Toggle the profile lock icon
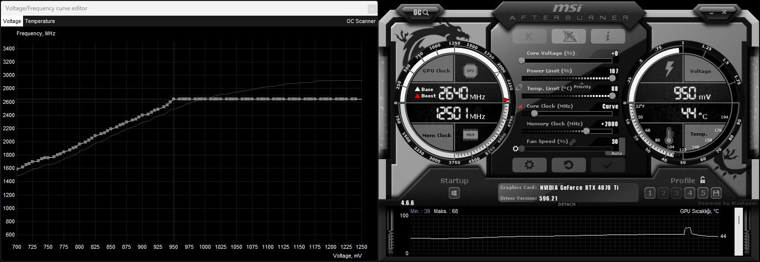760x262 pixels. (703, 180)
